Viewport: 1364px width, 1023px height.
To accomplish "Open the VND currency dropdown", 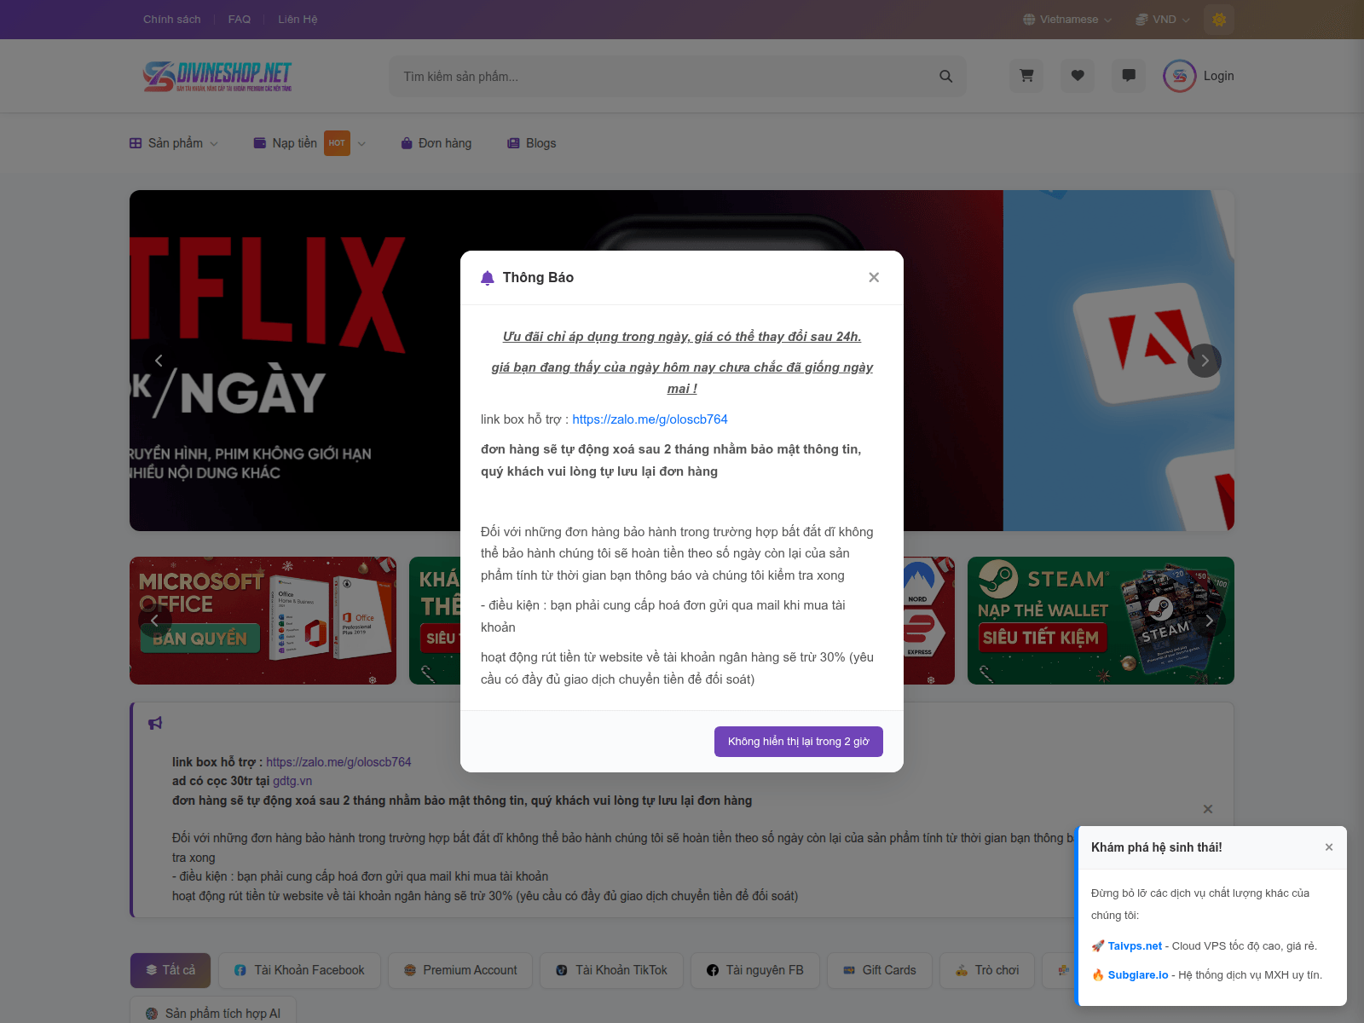I will point(1163,19).
